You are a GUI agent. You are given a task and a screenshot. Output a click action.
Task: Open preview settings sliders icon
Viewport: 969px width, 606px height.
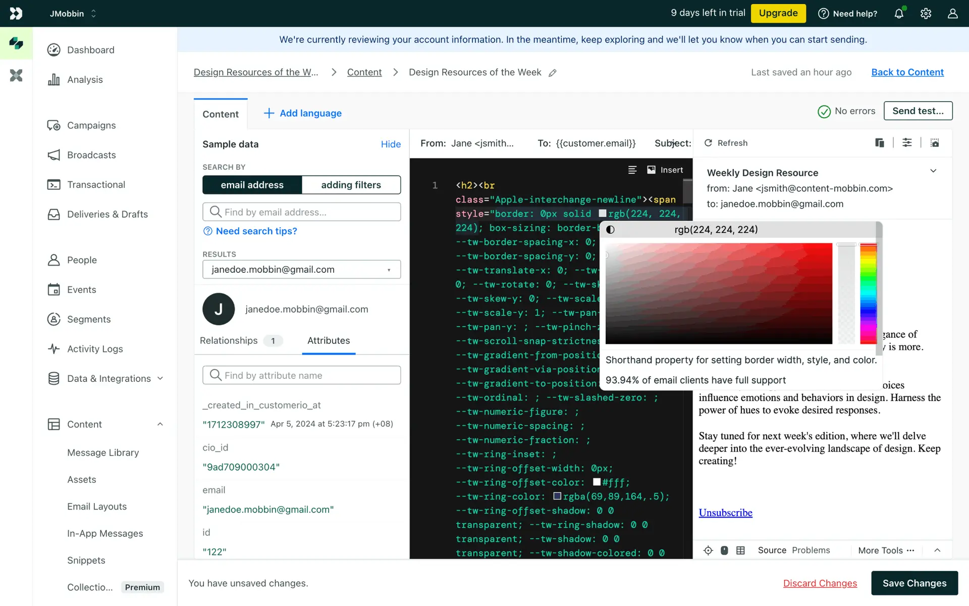coord(907,143)
